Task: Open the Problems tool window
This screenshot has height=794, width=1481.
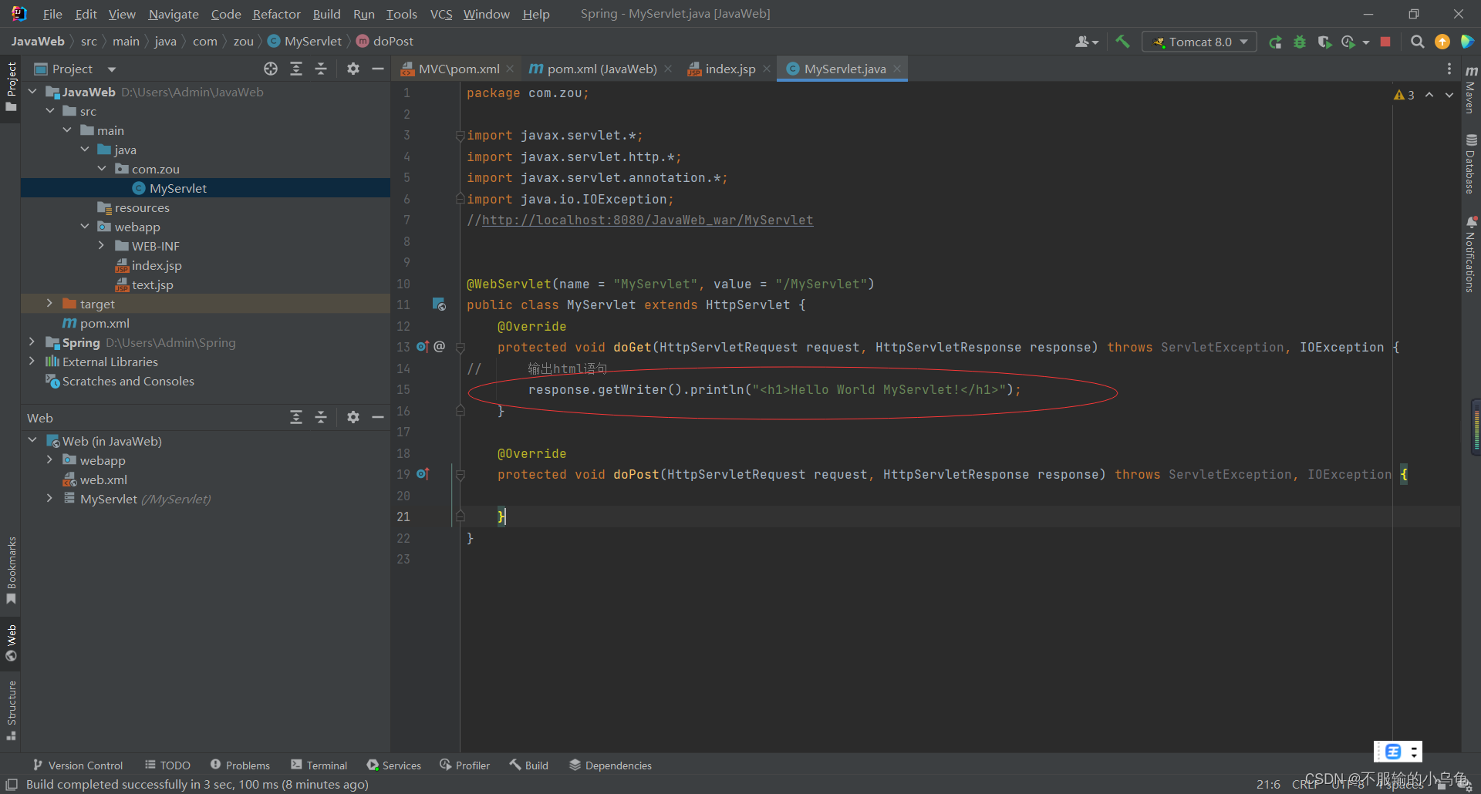Action: coord(240,765)
